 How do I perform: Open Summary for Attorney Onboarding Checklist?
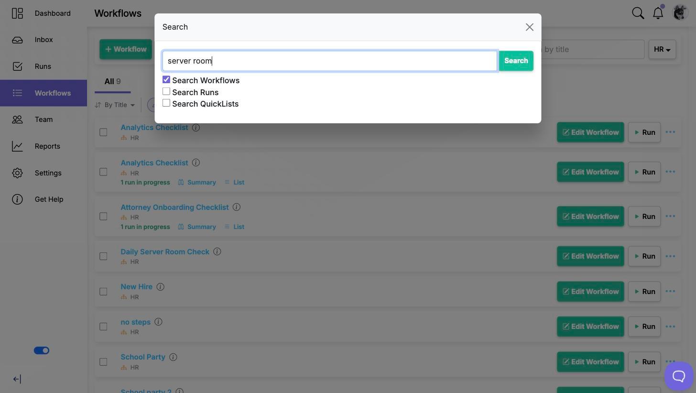[197, 227]
